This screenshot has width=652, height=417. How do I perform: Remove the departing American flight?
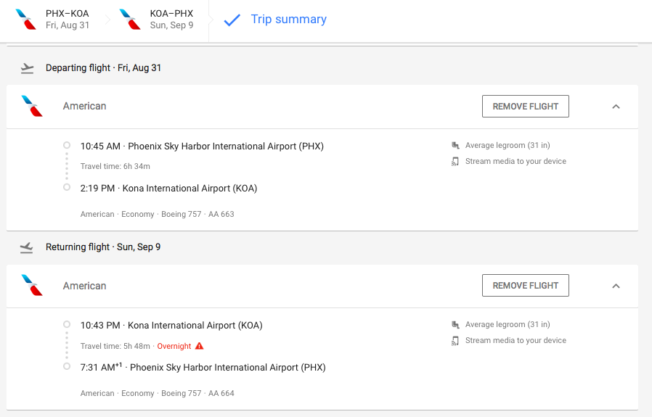525,107
